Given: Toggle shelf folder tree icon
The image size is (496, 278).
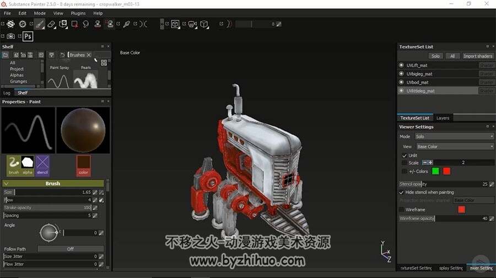Looking at the screenshot, I should [6, 55].
